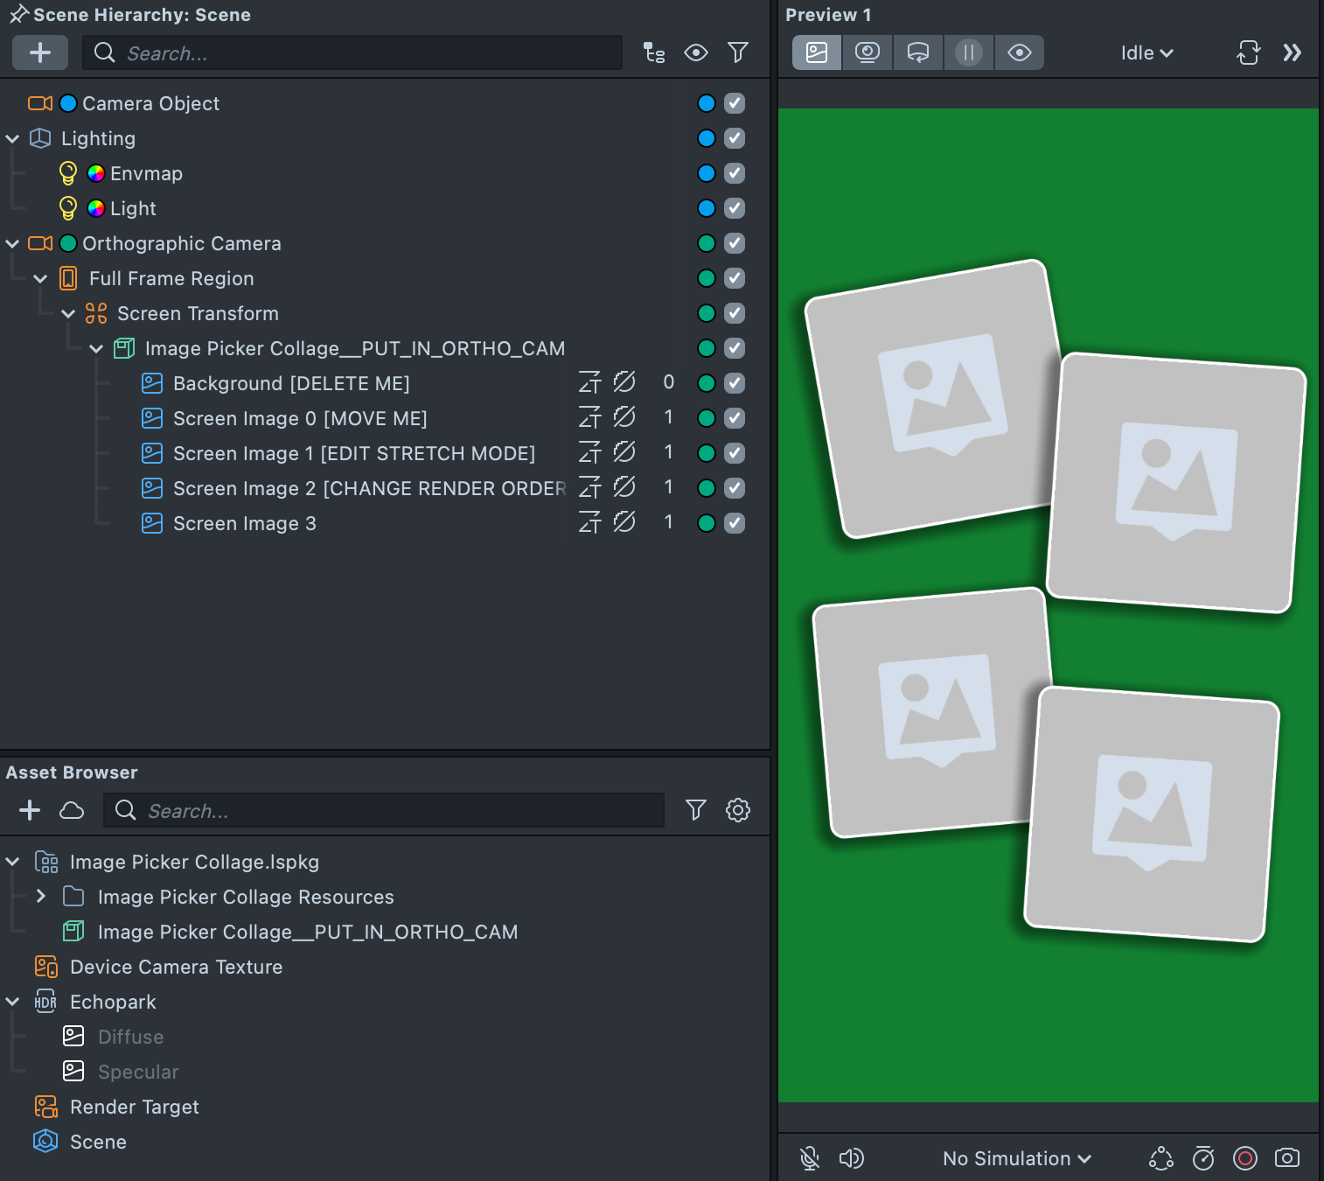Click the blue layer color dot for Light
This screenshot has width=1324, height=1181.
[707, 208]
